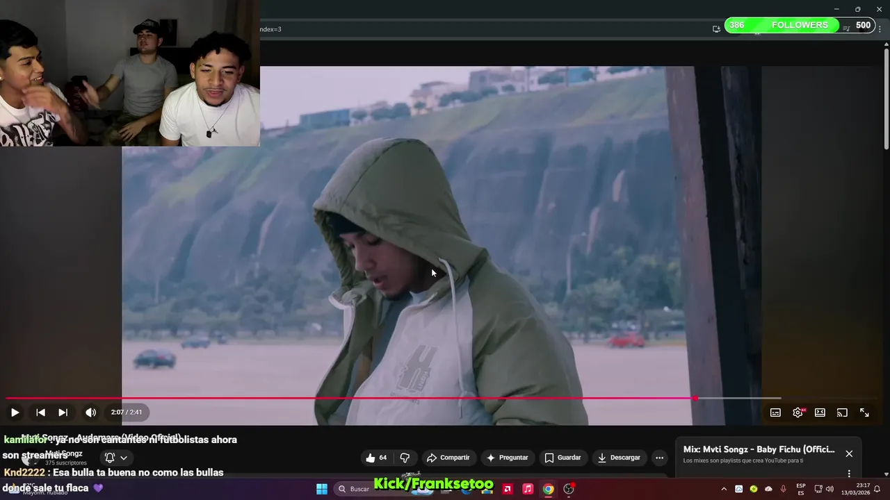Click the install app icon in address bar

pos(716,28)
